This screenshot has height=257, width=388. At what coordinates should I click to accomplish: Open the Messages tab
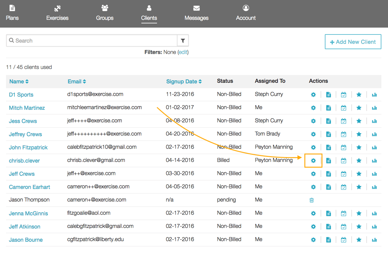click(196, 13)
